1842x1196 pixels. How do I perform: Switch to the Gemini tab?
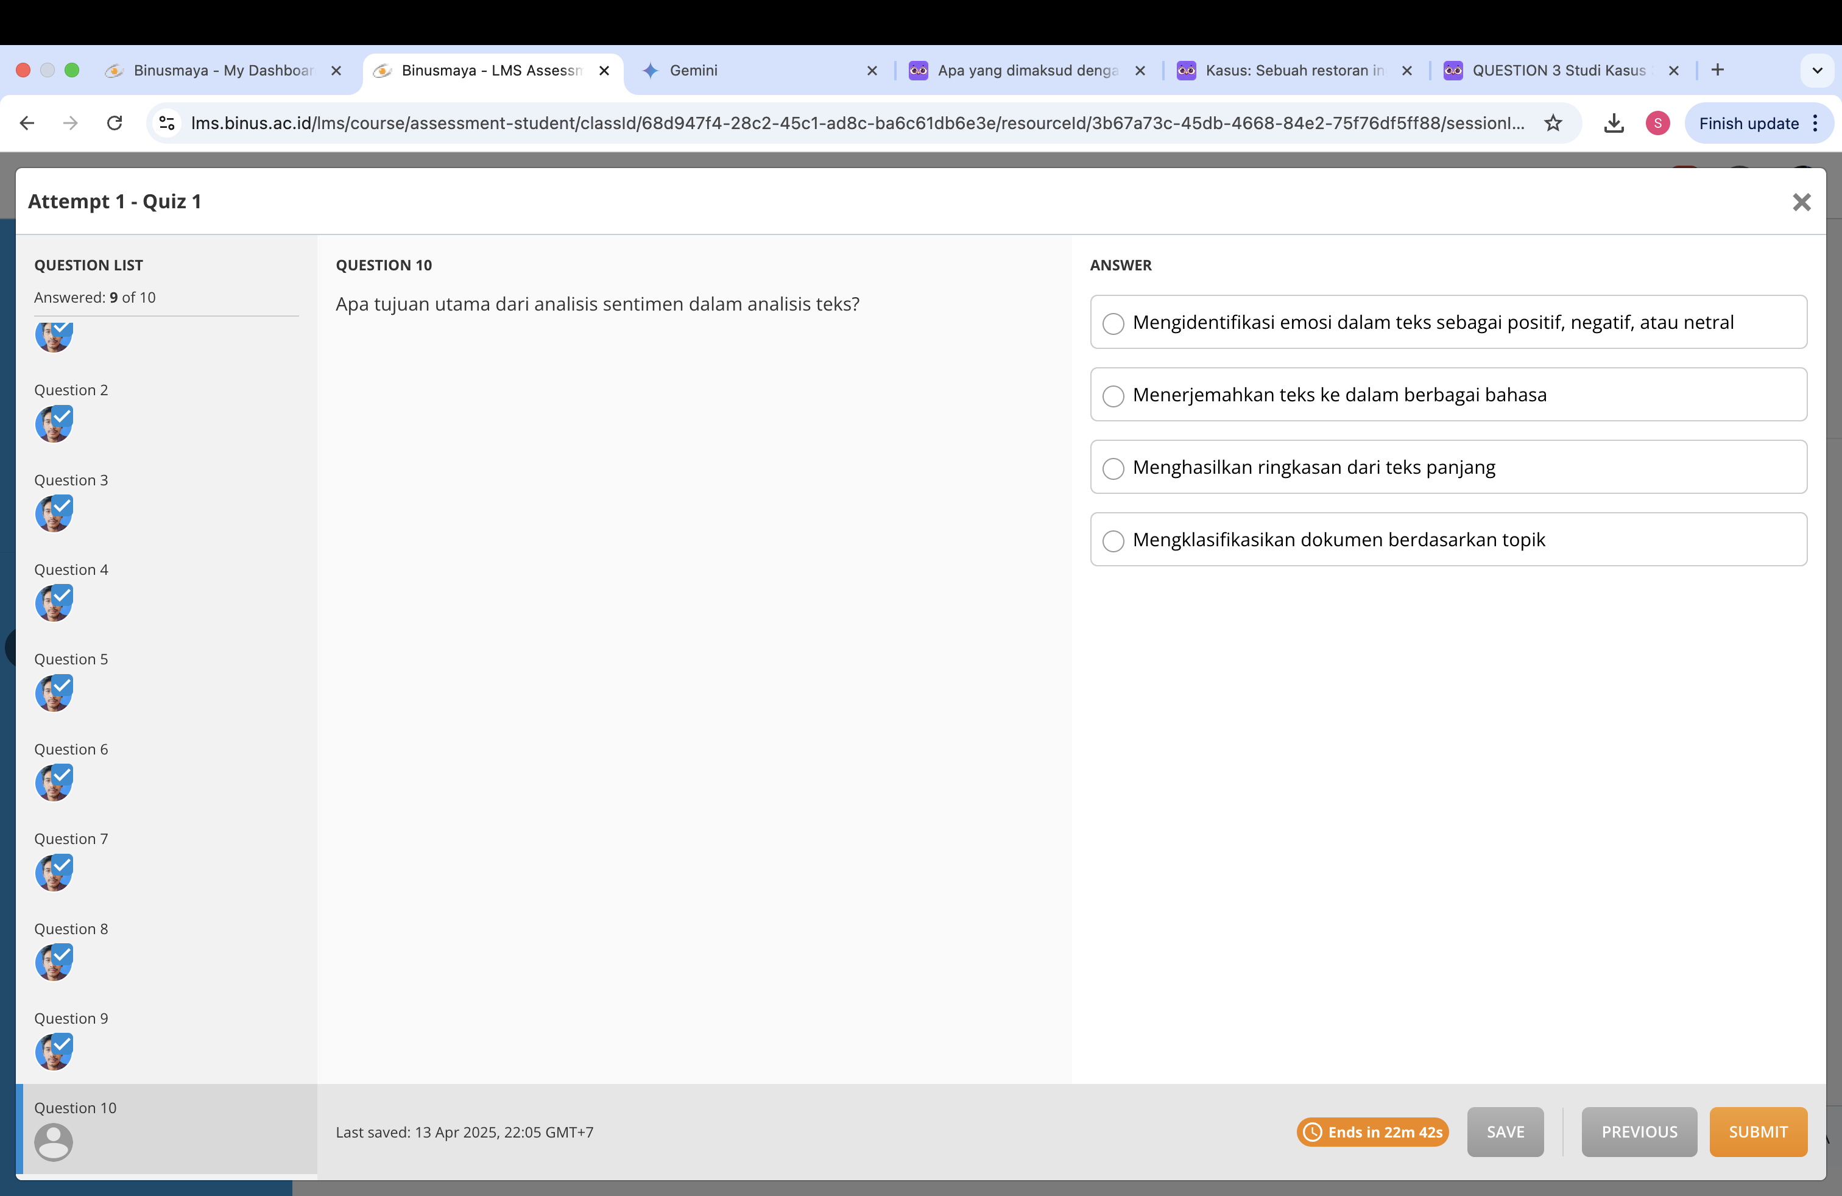pos(758,71)
